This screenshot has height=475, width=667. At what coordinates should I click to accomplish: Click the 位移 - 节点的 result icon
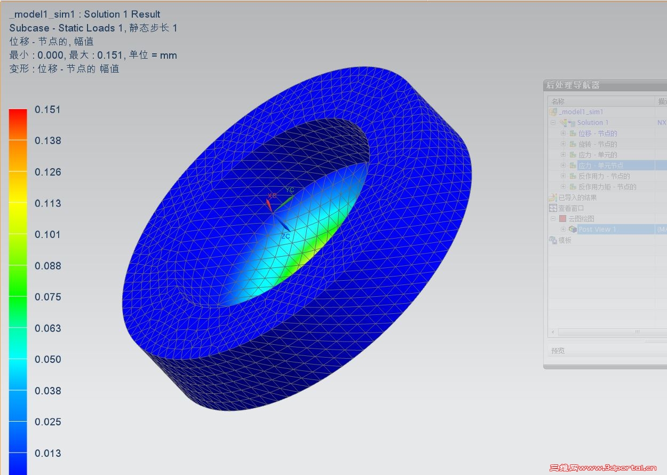(x=573, y=133)
